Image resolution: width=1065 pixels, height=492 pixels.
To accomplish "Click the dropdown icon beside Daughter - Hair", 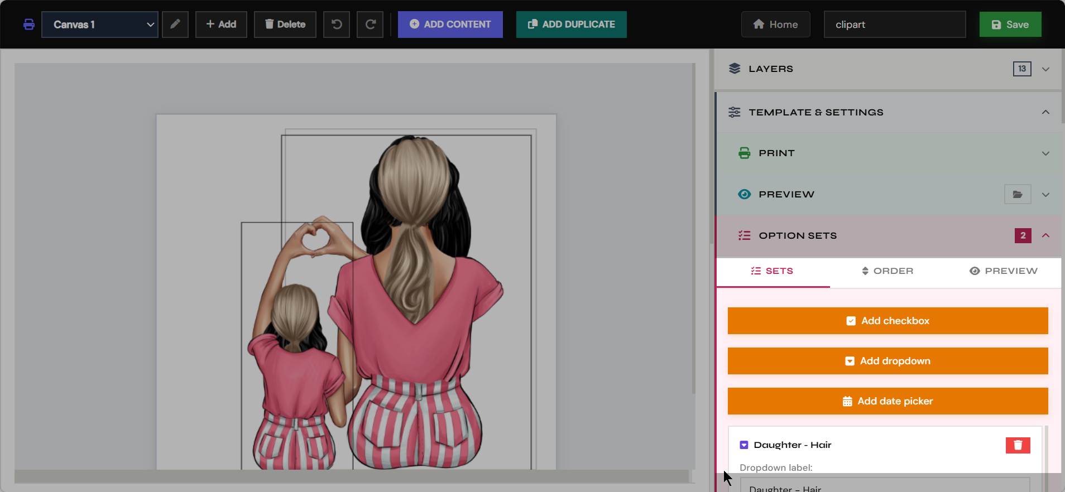I will click(x=744, y=445).
